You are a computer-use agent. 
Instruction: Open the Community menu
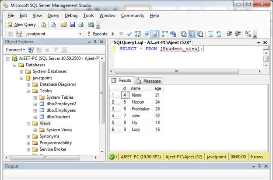[x=133, y=16]
